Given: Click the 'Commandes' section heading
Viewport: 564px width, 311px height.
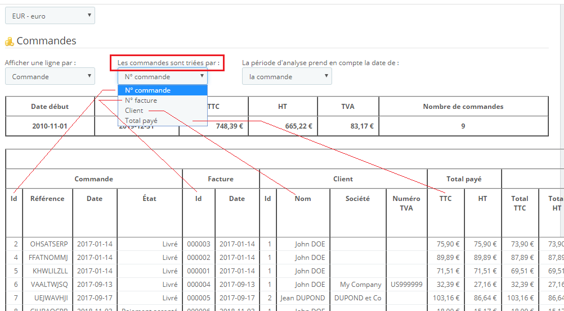Looking at the screenshot, I should point(46,41).
